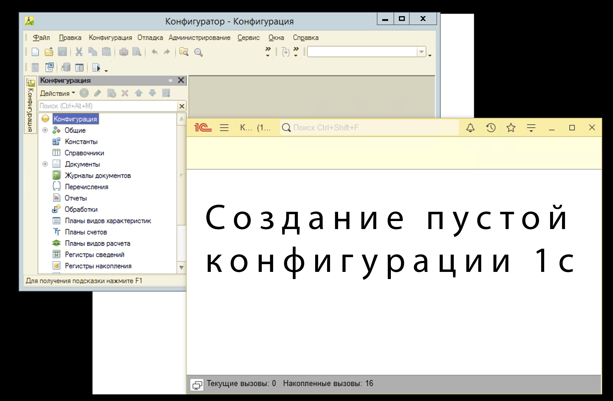Clear the configuration tree search field
Screen dimensions: 613x401
coord(182,106)
